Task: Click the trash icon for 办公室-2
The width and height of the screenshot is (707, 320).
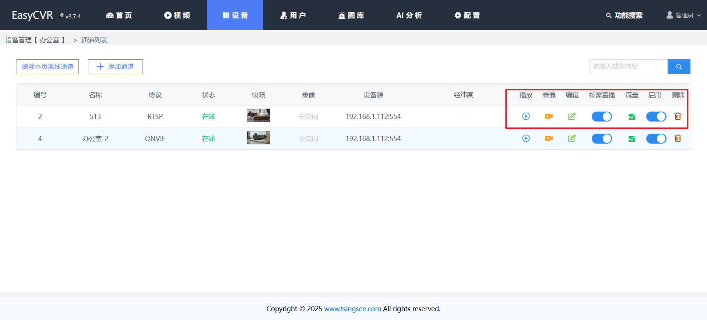Action: coord(678,138)
